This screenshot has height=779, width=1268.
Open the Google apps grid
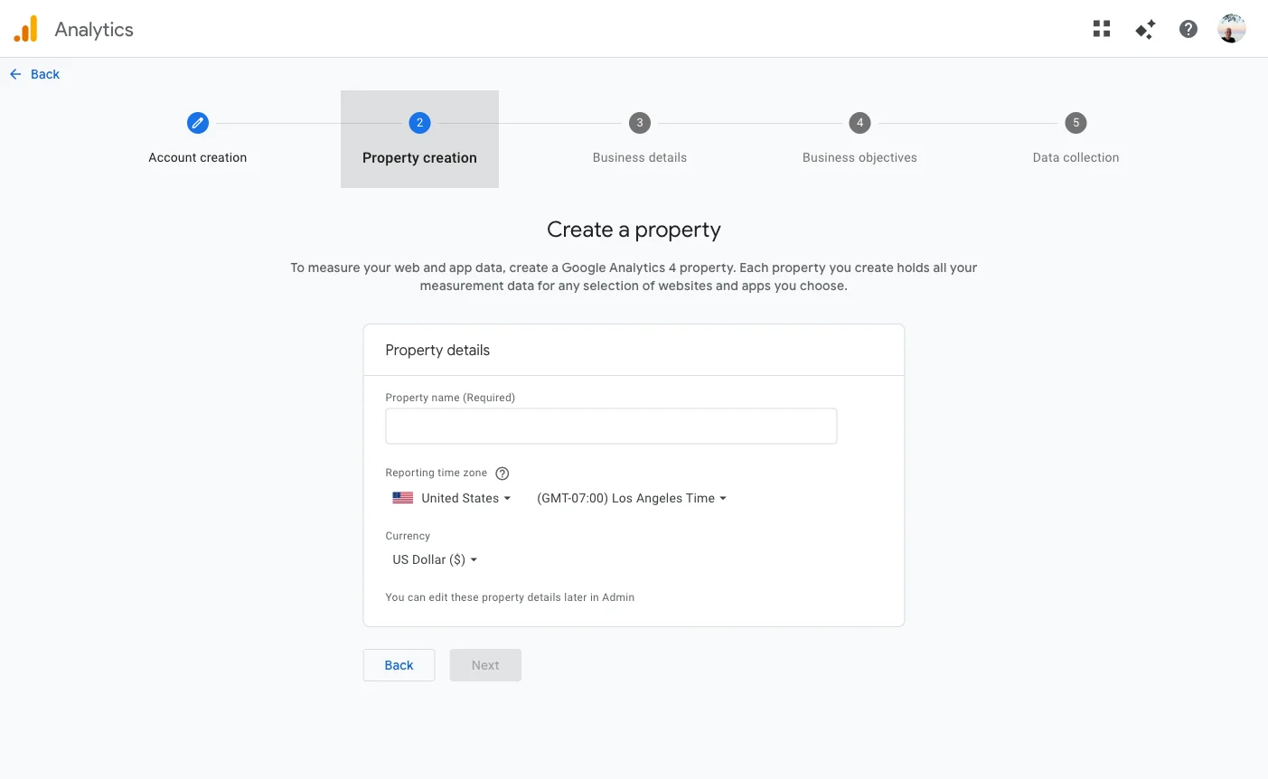tap(1101, 28)
